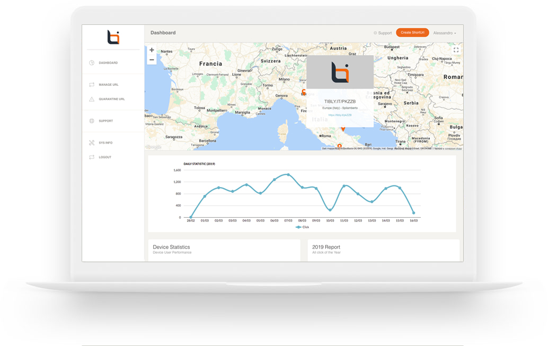Click the 'Europe (Italy) - Spilamberto' popup text
548x346 pixels.
pos(340,108)
